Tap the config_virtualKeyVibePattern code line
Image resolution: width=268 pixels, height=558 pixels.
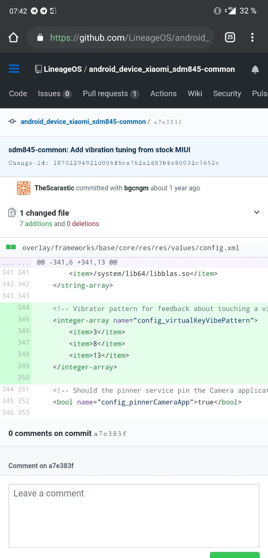(156, 320)
